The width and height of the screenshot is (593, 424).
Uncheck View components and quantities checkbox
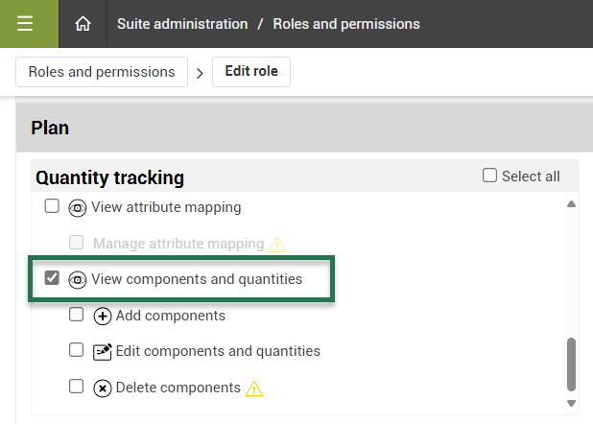pyautogui.click(x=53, y=278)
